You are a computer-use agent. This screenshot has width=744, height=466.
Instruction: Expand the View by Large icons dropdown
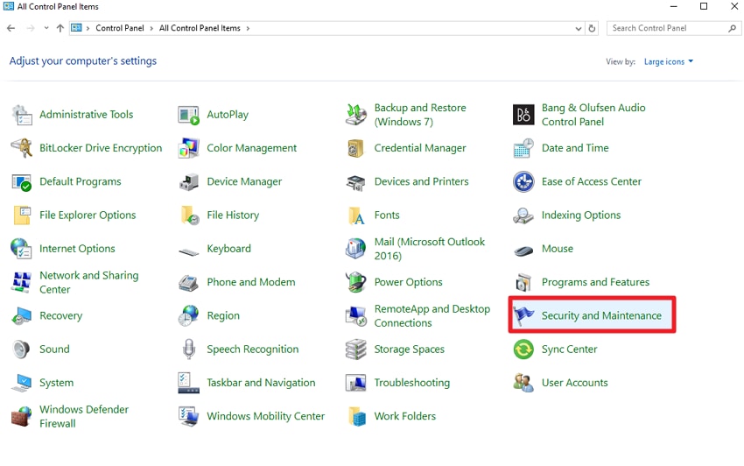tap(669, 62)
